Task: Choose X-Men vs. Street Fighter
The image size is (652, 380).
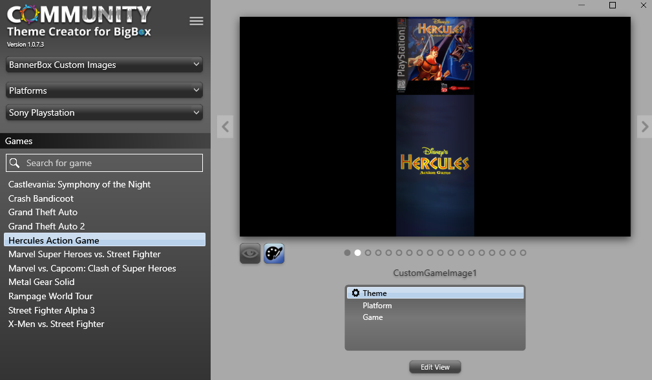Action: click(x=56, y=324)
